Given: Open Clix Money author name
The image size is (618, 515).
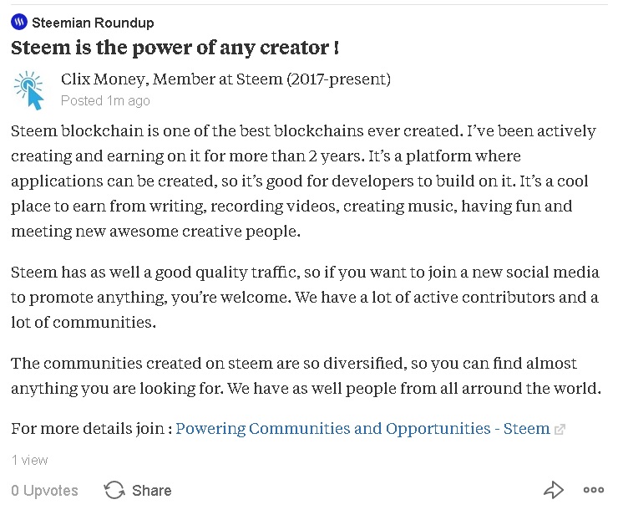Looking at the screenshot, I should pyautogui.click(x=103, y=79).
